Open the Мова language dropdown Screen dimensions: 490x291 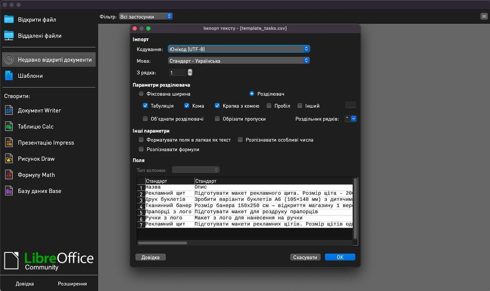[239, 61]
